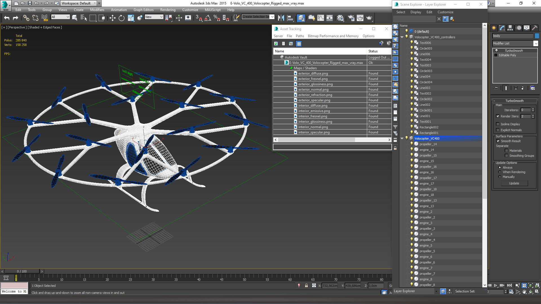Open the Workspace Default dropdown

[x=78, y=3]
